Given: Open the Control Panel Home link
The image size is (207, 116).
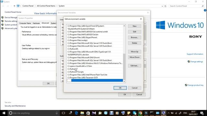Looking at the screenshot, I should (13, 12).
